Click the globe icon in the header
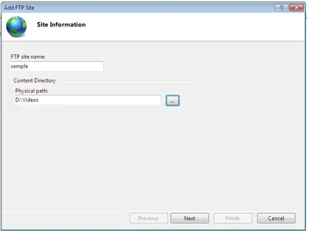 [x=16, y=27]
